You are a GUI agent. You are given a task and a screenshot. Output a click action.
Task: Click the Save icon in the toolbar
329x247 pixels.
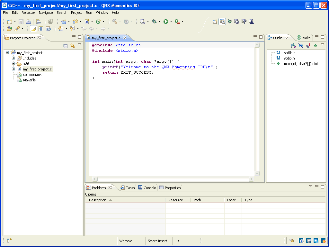tap(21, 22)
